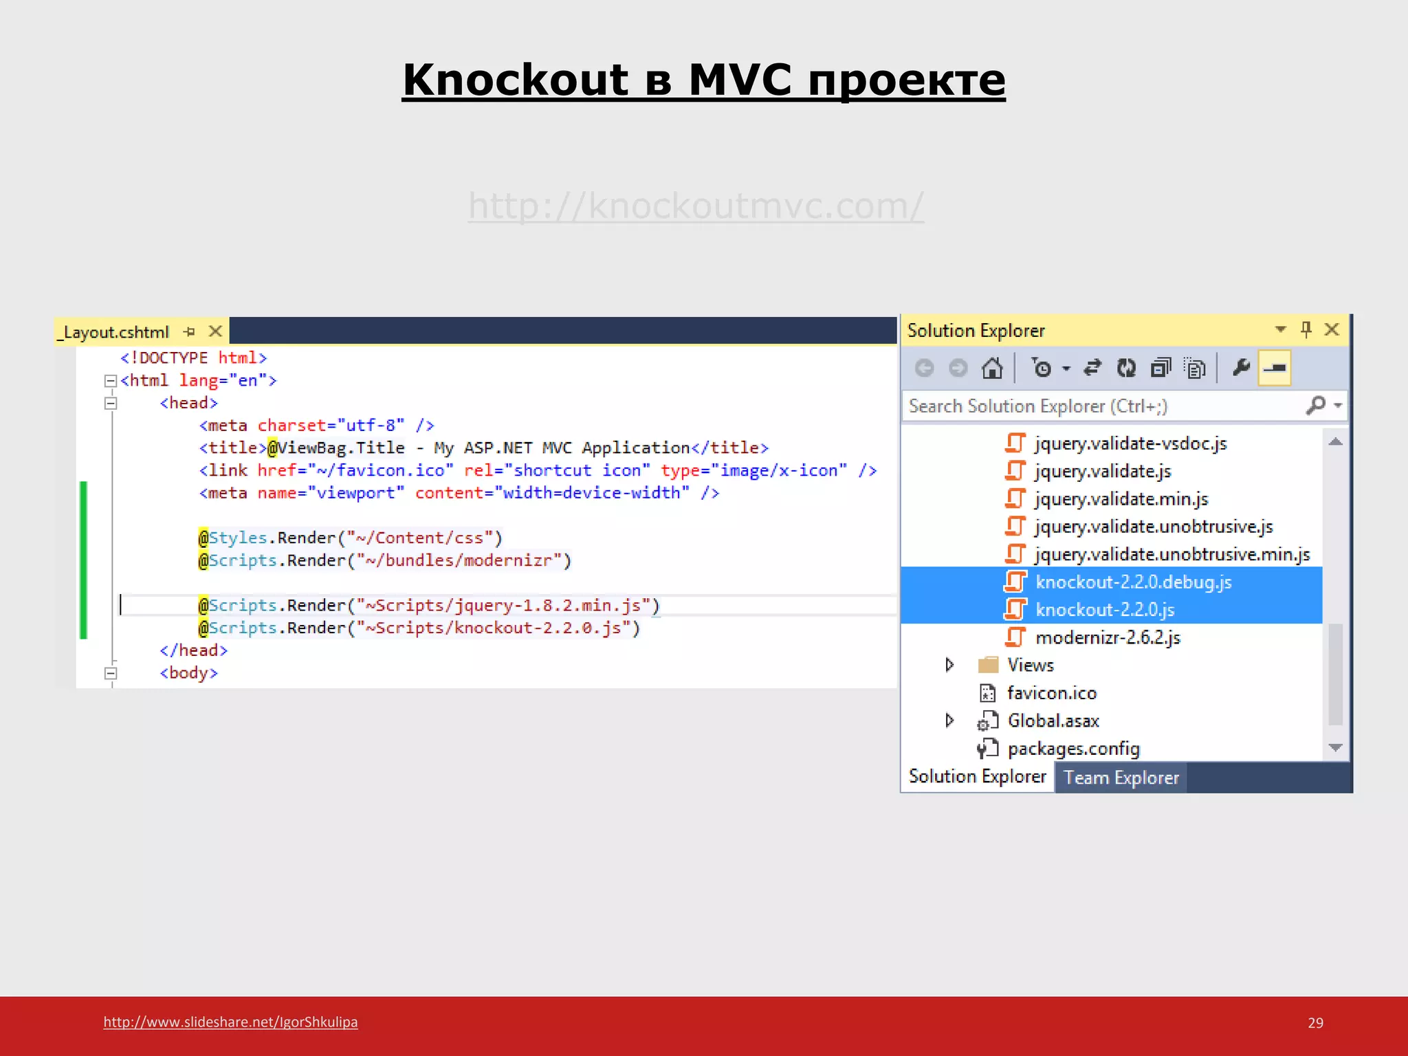This screenshot has width=1408, height=1056.
Task: Click the Pending Changes Filter clock icon
Action: [1042, 368]
